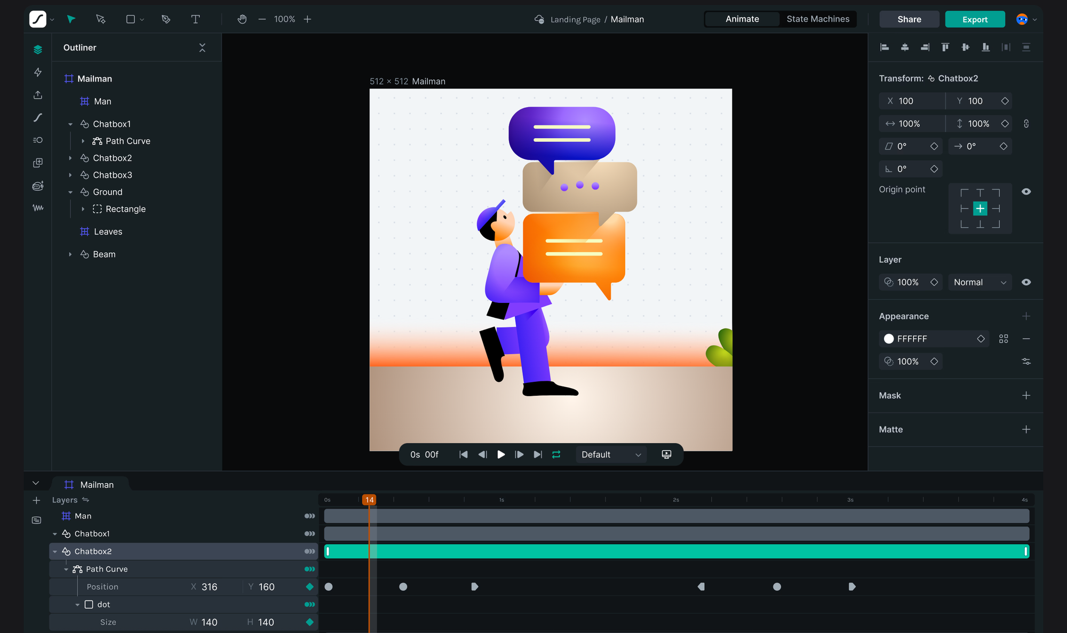Select the Hand pan tool in toolbar
Screen dimensions: 1067x633
coord(242,19)
